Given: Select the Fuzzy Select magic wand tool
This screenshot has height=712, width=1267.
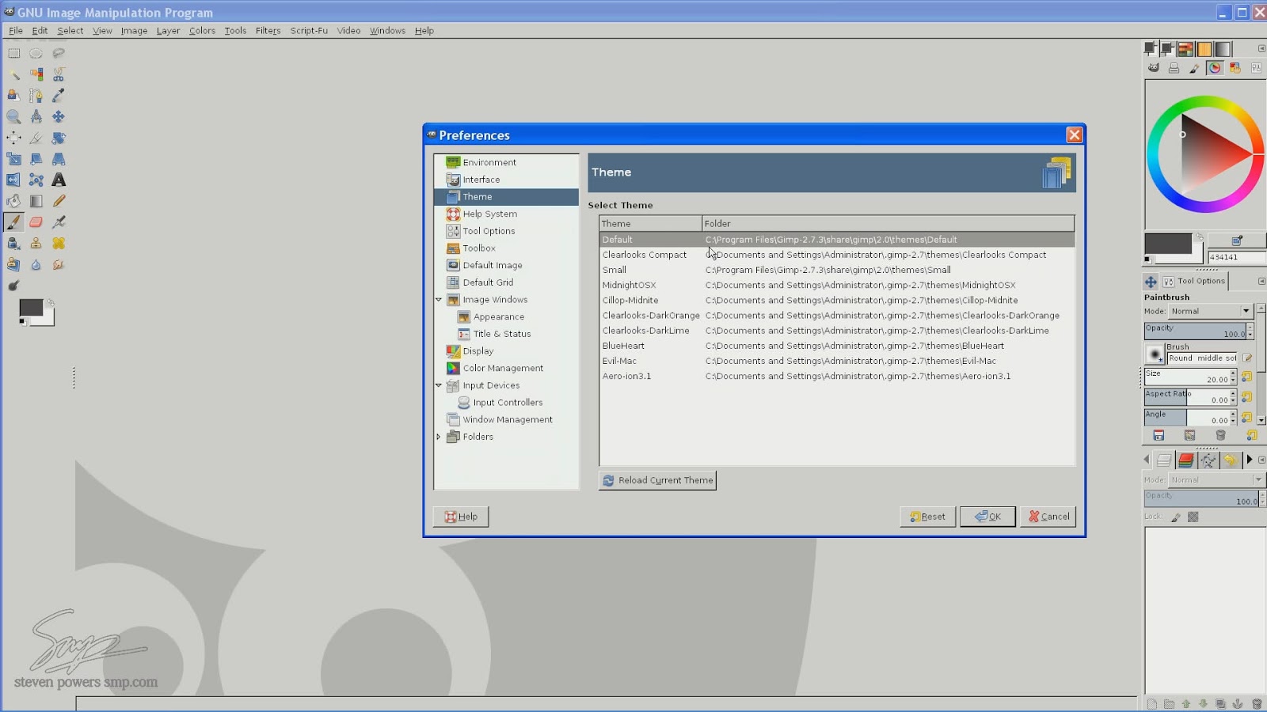Looking at the screenshot, I should (x=14, y=74).
